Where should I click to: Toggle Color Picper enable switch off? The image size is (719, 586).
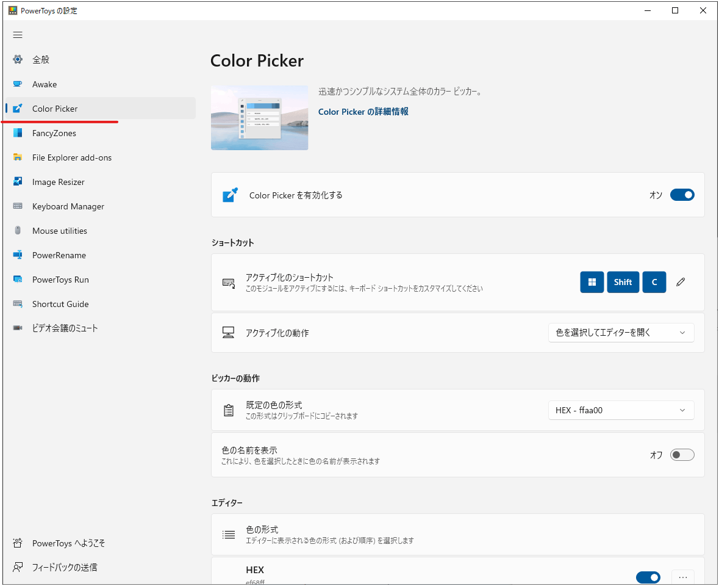[682, 195]
